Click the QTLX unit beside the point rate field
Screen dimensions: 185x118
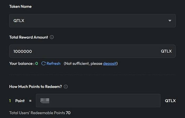click(170, 101)
